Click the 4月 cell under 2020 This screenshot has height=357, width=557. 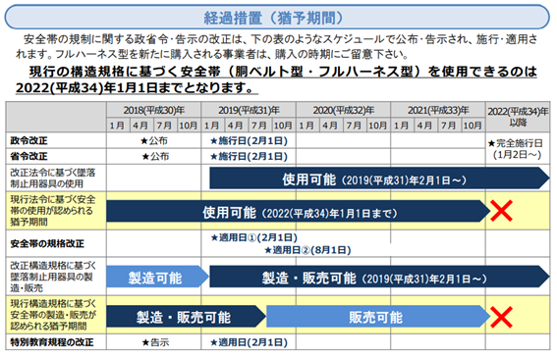(x=331, y=126)
